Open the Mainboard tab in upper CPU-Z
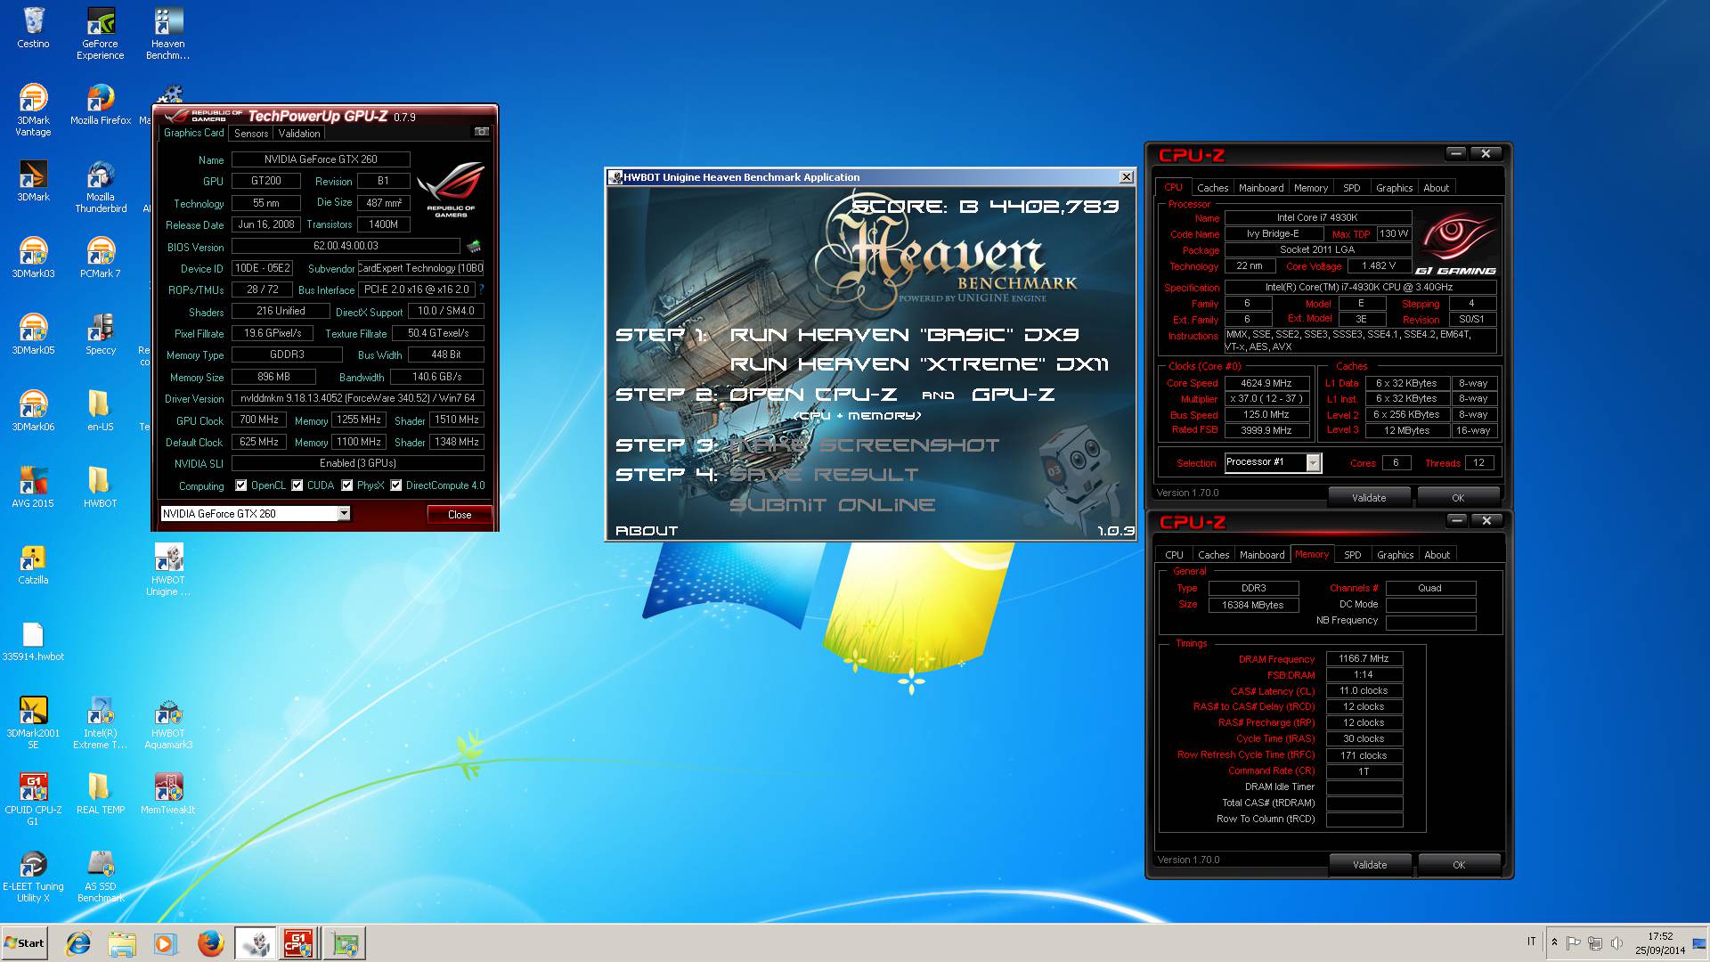The image size is (1710, 962). [1261, 188]
